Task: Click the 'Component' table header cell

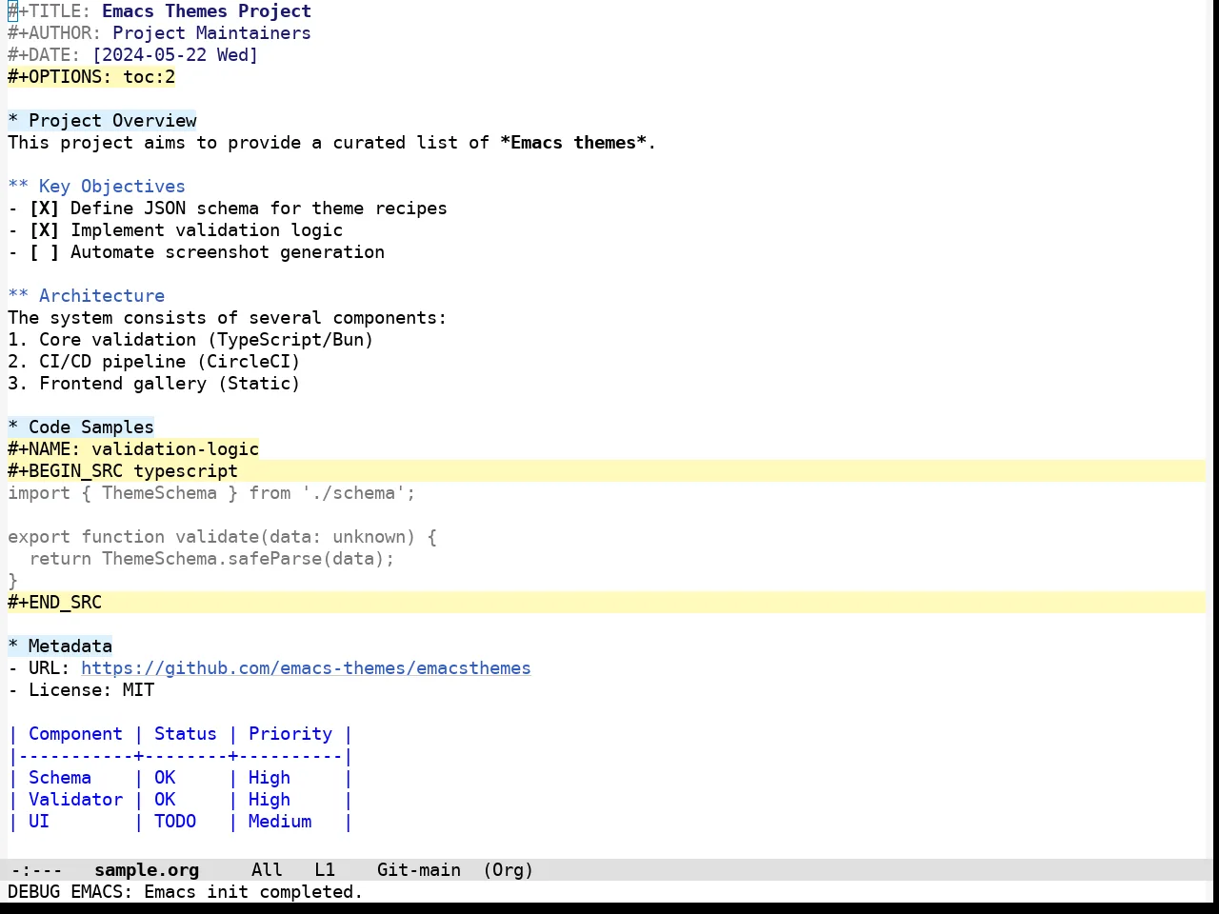Action: [x=75, y=734]
